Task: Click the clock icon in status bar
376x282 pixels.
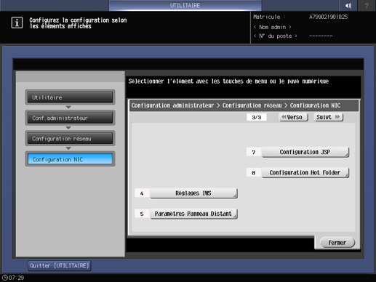Action: point(5,278)
